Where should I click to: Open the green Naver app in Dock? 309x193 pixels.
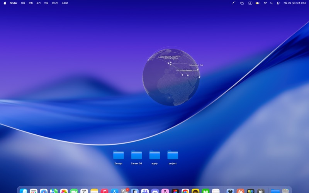(205, 191)
